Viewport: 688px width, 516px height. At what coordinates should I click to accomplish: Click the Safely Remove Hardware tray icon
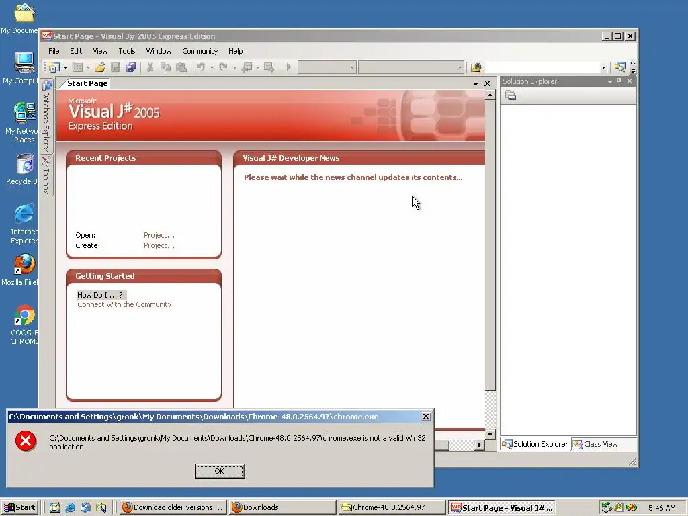point(607,507)
